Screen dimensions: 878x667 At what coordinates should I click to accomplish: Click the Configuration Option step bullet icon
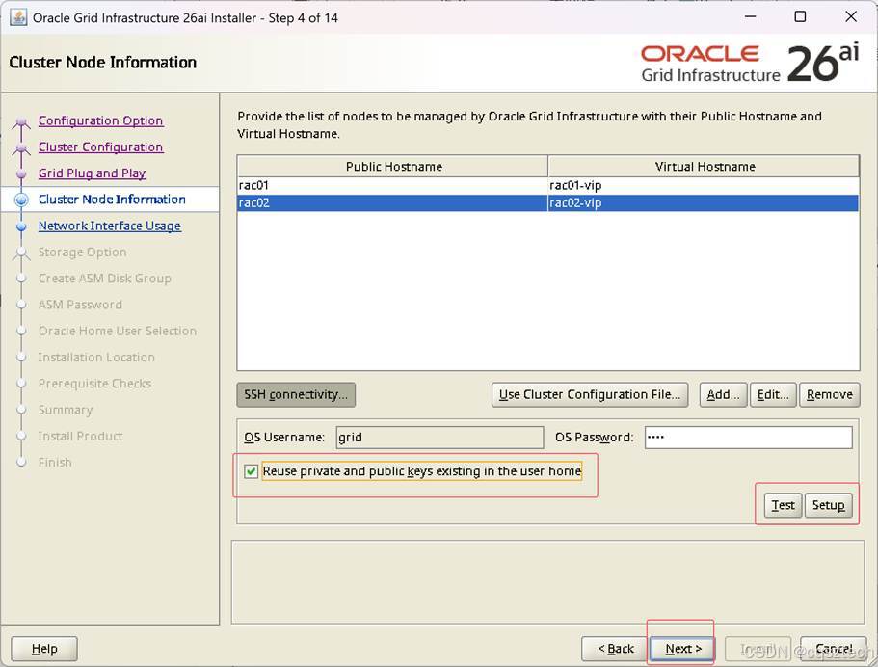pyautogui.click(x=21, y=121)
